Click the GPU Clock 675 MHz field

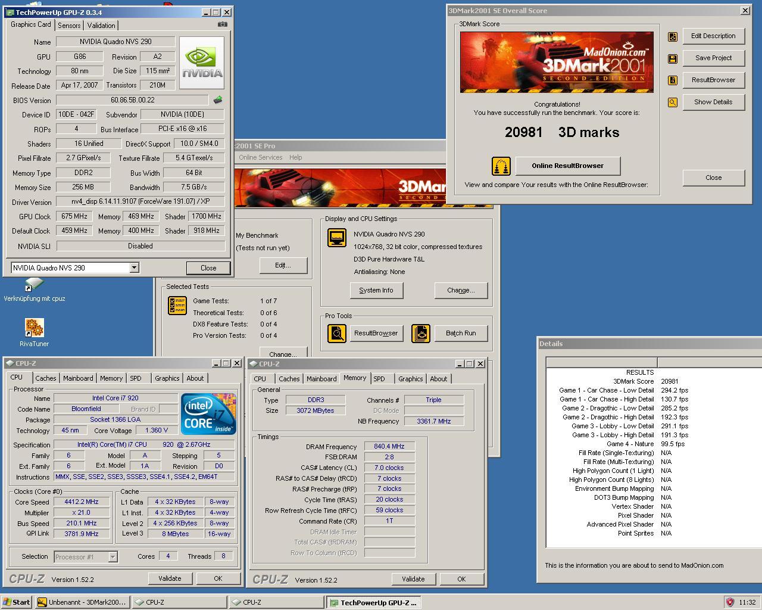click(74, 216)
